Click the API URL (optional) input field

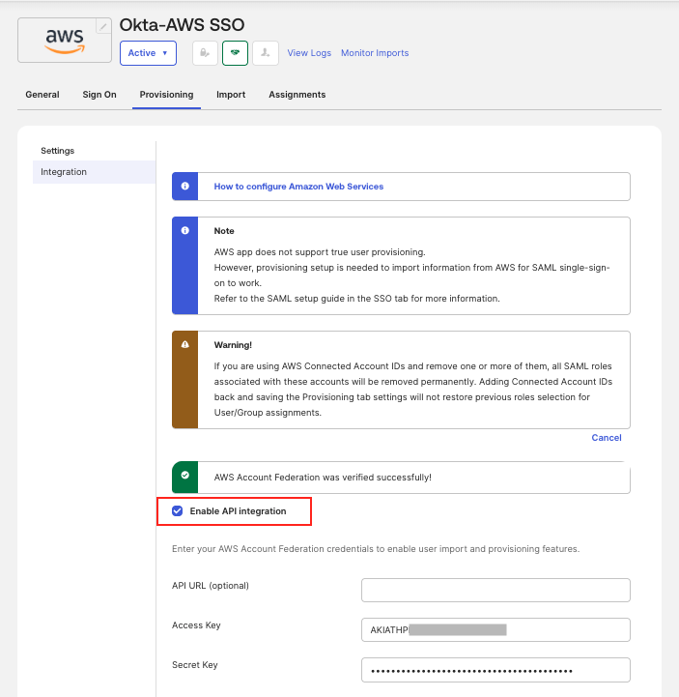tap(495, 590)
